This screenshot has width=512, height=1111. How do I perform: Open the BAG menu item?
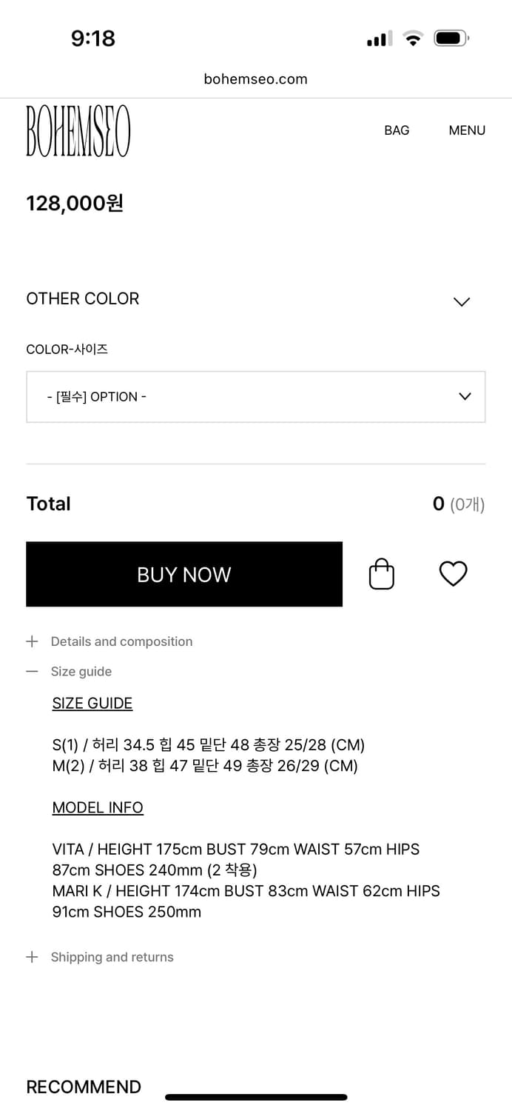tap(397, 130)
